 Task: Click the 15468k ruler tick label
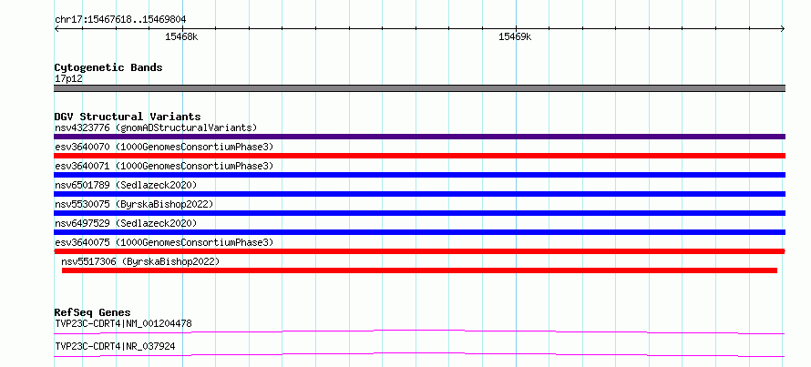point(181,37)
